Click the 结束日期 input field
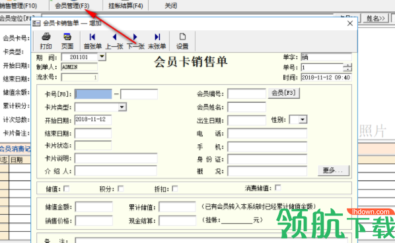Screen dimensions: 395x243 pos(93,133)
